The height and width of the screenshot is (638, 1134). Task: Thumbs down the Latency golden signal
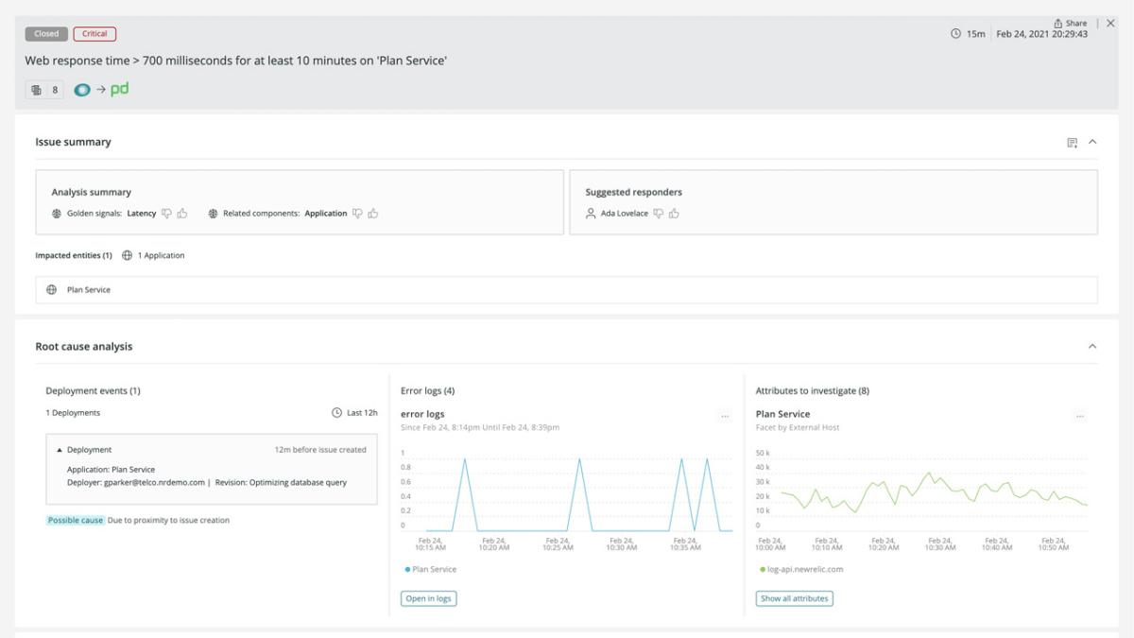[x=166, y=214]
